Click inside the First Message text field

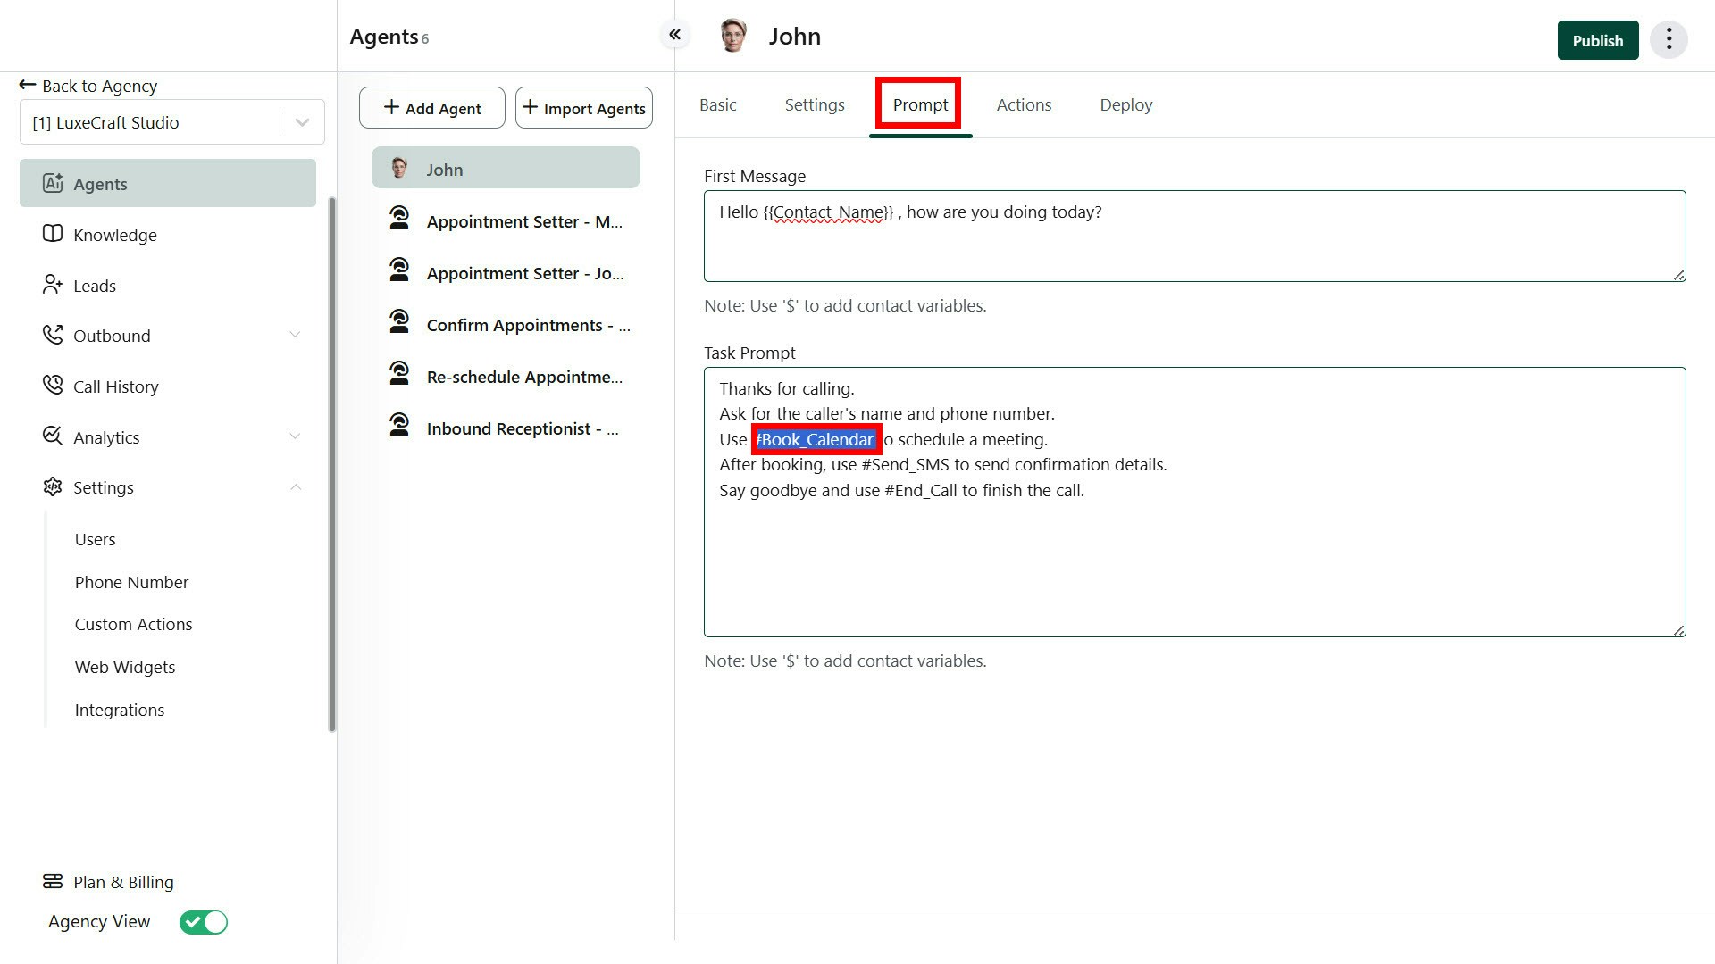[1193, 245]
